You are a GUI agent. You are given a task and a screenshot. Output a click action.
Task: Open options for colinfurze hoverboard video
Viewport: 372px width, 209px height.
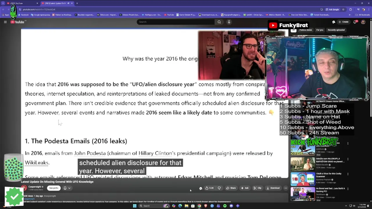348,143
